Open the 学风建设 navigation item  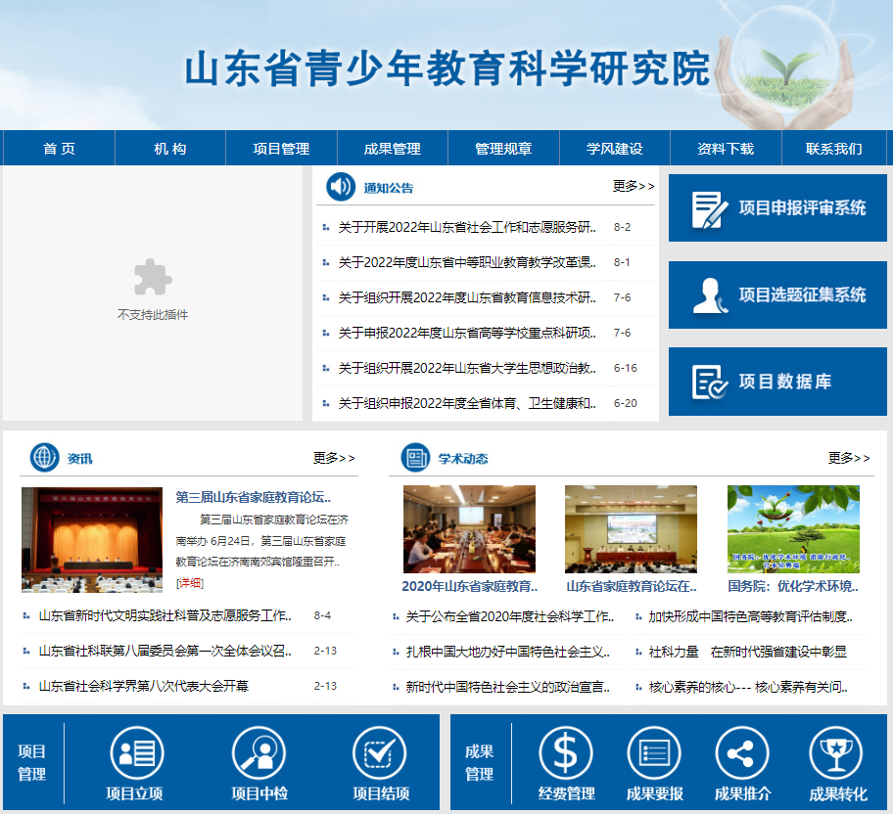point(614,149)
